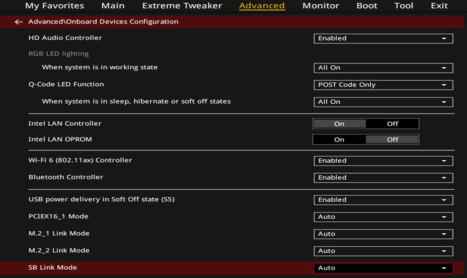Select USB power delivery in Soft Off label
The height and width of the screenshot is (278, 467).
101,199
